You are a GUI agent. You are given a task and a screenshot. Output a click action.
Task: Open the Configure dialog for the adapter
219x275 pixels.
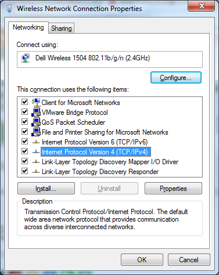click(x=176, y=78)
